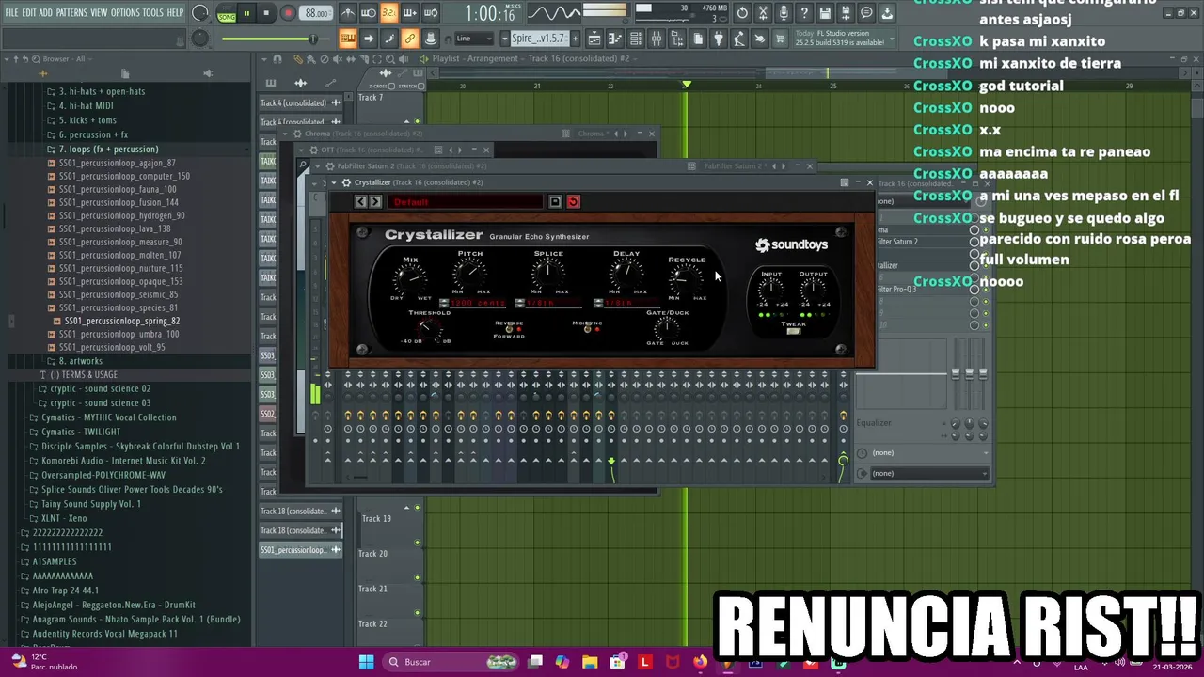Screen dimensions: 1204x677
Task: Click the Crystallizer Mix knob
Action: point(410,278)
